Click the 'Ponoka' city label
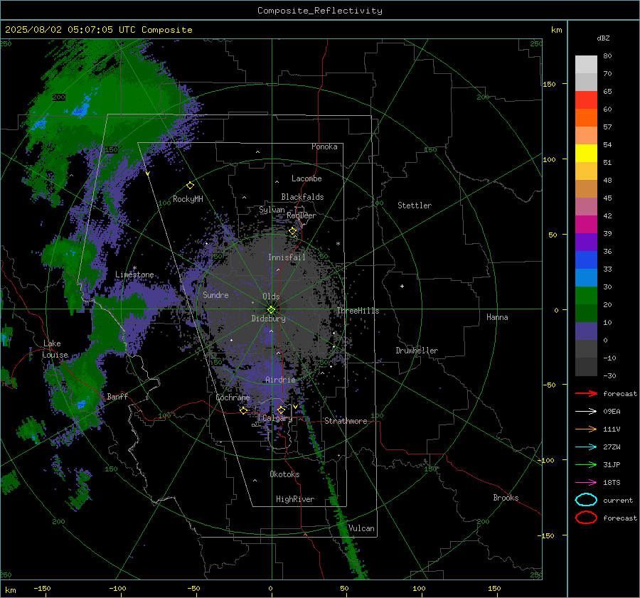This screenshot has height=598, width=640. pos(324,146)
